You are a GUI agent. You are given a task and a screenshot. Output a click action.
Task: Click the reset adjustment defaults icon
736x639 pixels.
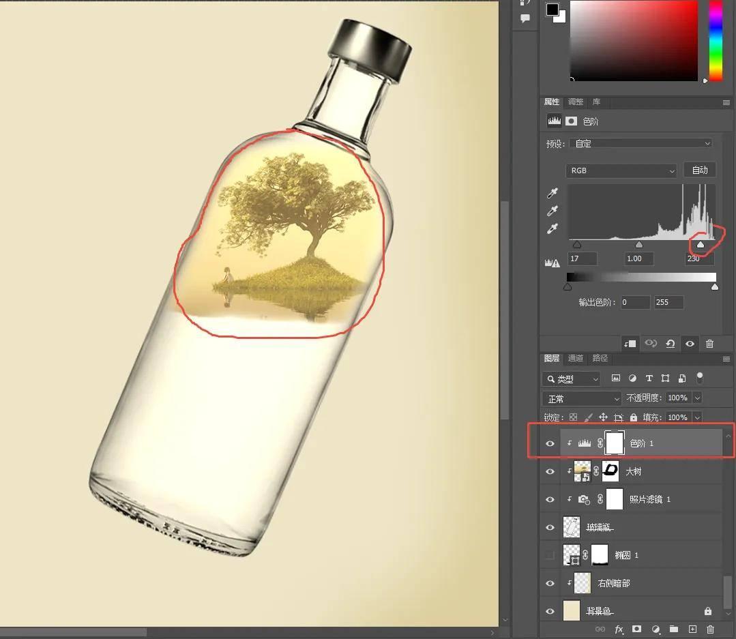[670, 344]
